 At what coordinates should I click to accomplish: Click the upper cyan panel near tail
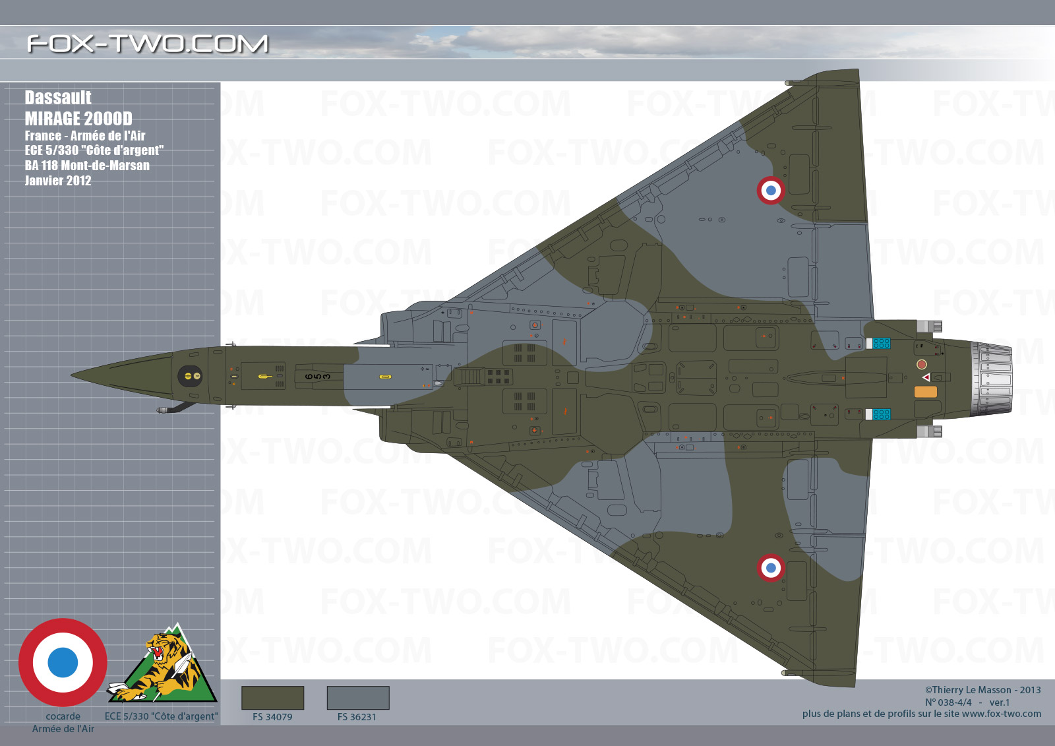coord(882,344)
